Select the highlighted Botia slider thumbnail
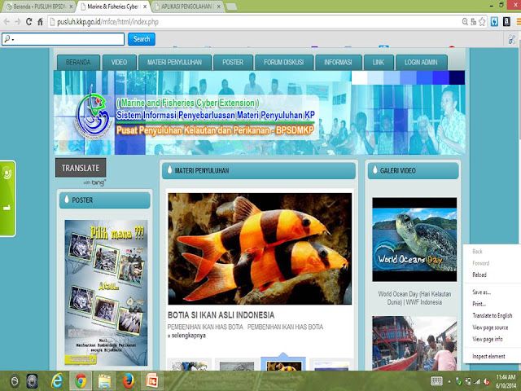521x391 pixels. pyautogui.click(x=283, y=365)
